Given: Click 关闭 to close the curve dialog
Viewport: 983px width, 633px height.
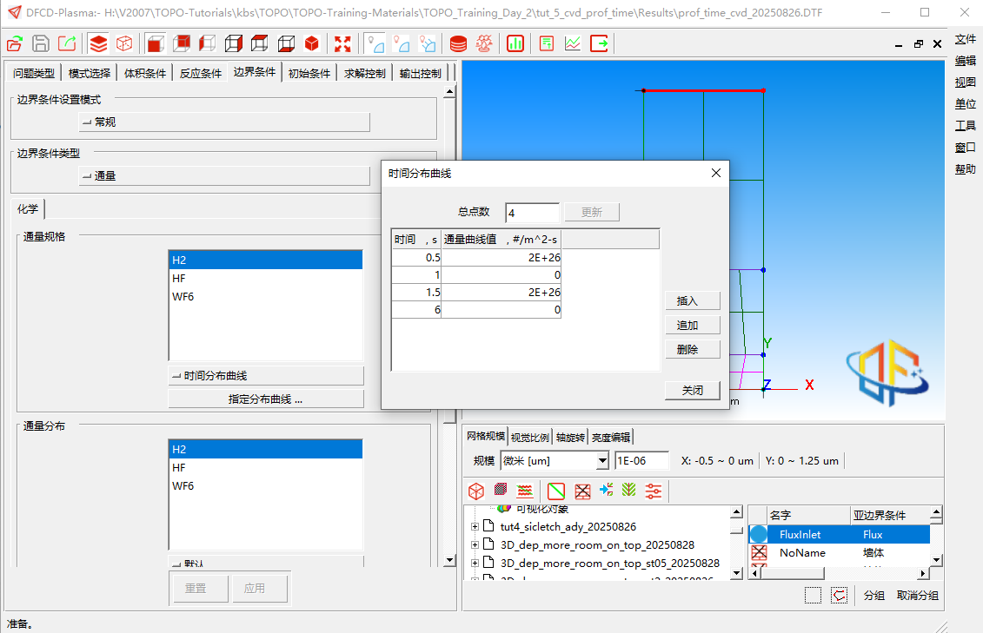Looking at the screenshot, I should click(692, 391).
